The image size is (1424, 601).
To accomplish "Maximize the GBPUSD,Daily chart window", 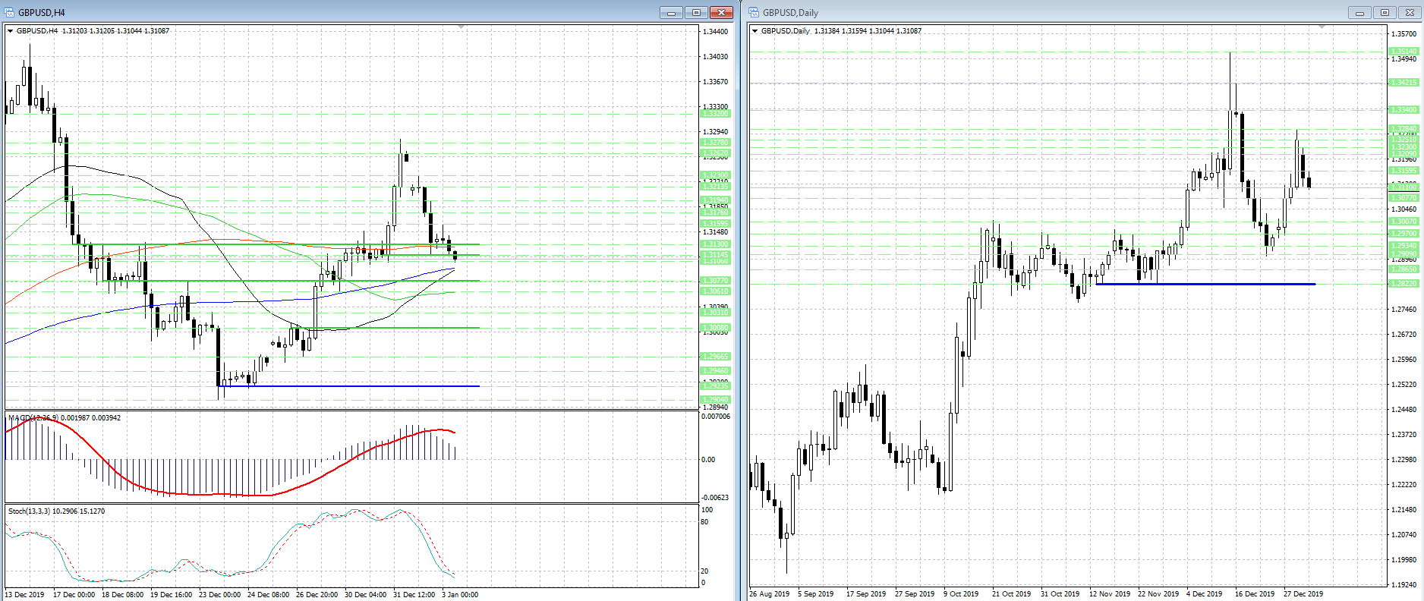I will (x=1385, y=12).
